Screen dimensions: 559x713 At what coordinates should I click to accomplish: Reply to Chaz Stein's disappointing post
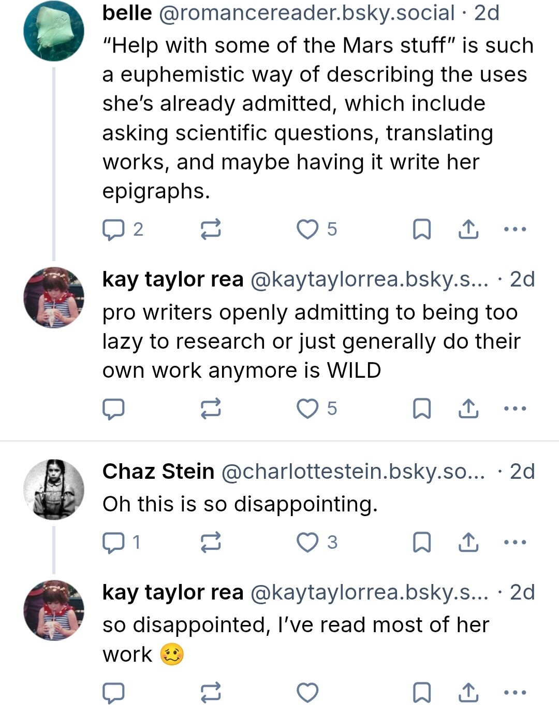tap(114, 543)
